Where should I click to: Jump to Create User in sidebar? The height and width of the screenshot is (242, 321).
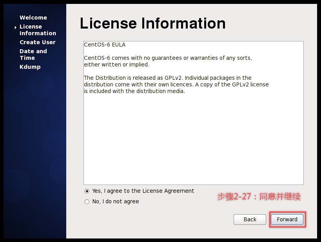(x=38, y=42)
